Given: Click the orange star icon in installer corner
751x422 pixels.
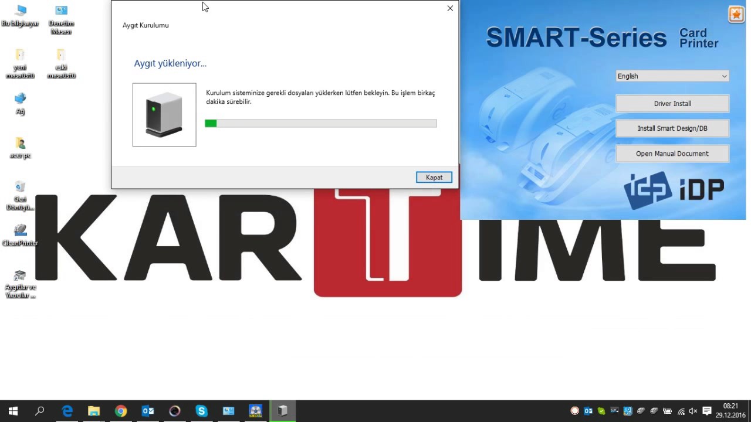Looking at the screenshot, I should 736,15.
